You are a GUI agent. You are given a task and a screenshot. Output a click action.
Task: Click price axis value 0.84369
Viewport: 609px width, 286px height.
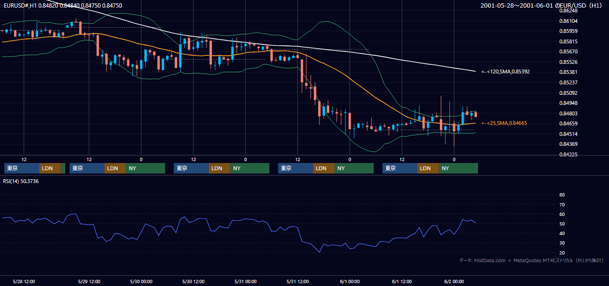tap(568, 144)
